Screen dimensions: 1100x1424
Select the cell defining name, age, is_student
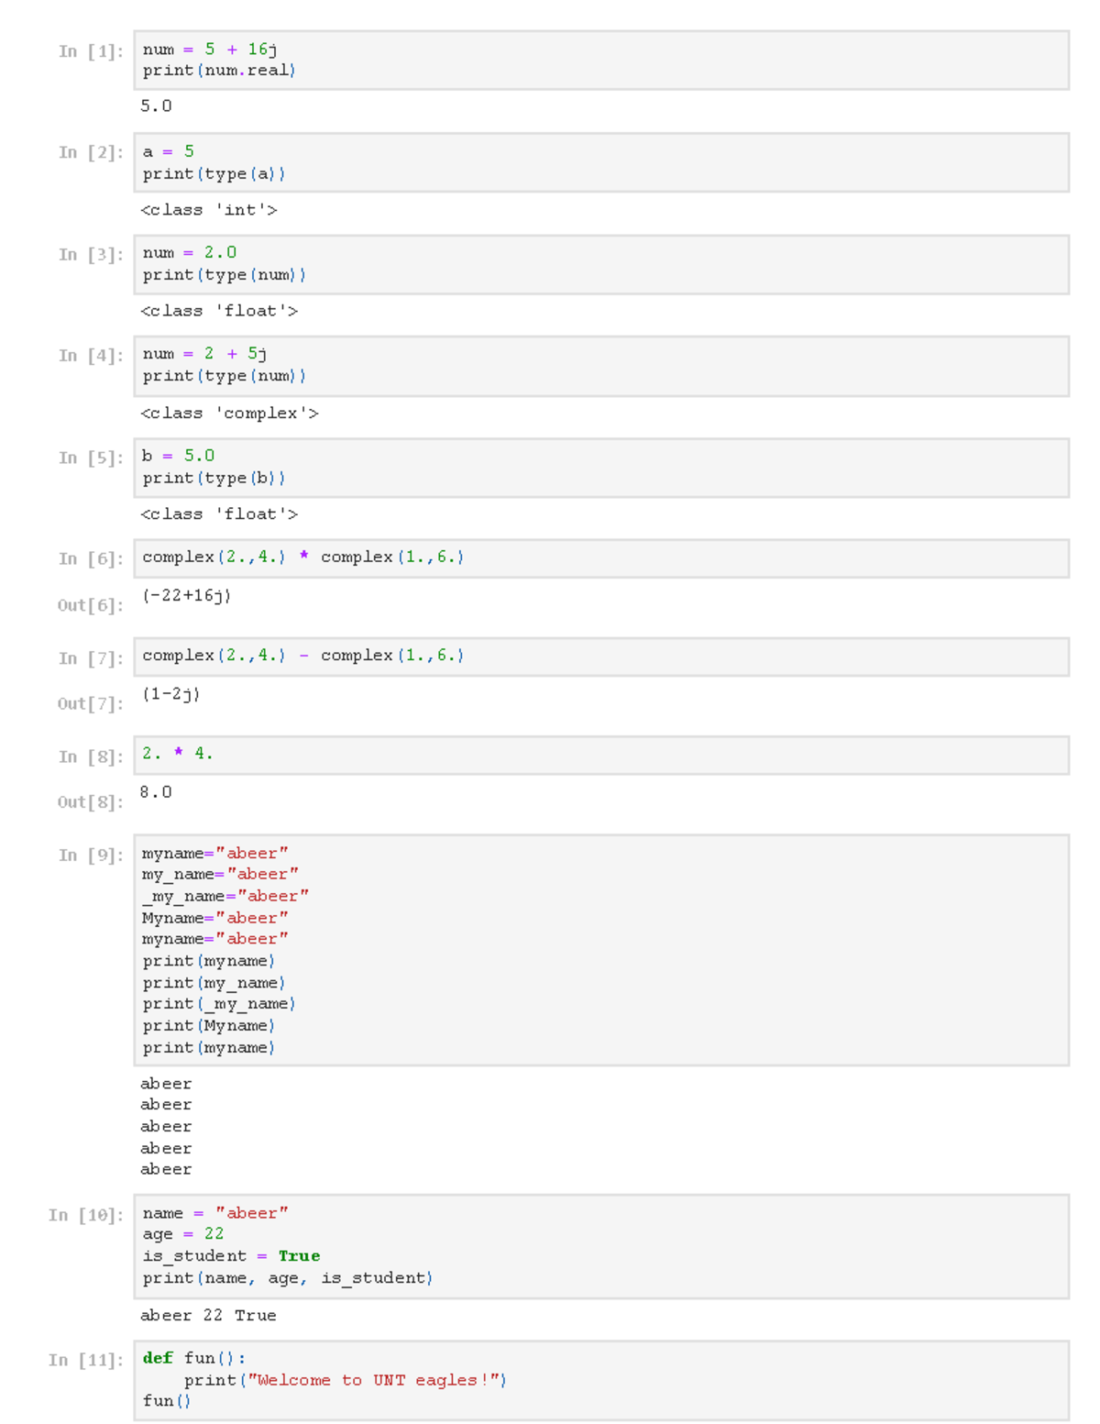click(x=600, y=1245)
